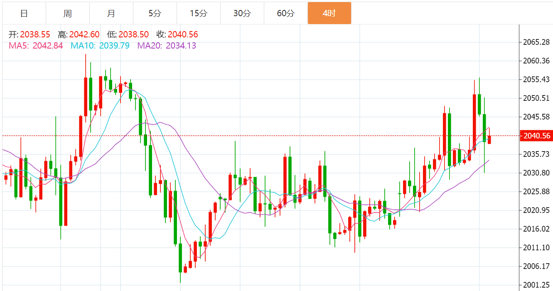Screen dimensions: 553x291
Task: Click the 2030.80 price axis label
Action: tap(536, 173)
